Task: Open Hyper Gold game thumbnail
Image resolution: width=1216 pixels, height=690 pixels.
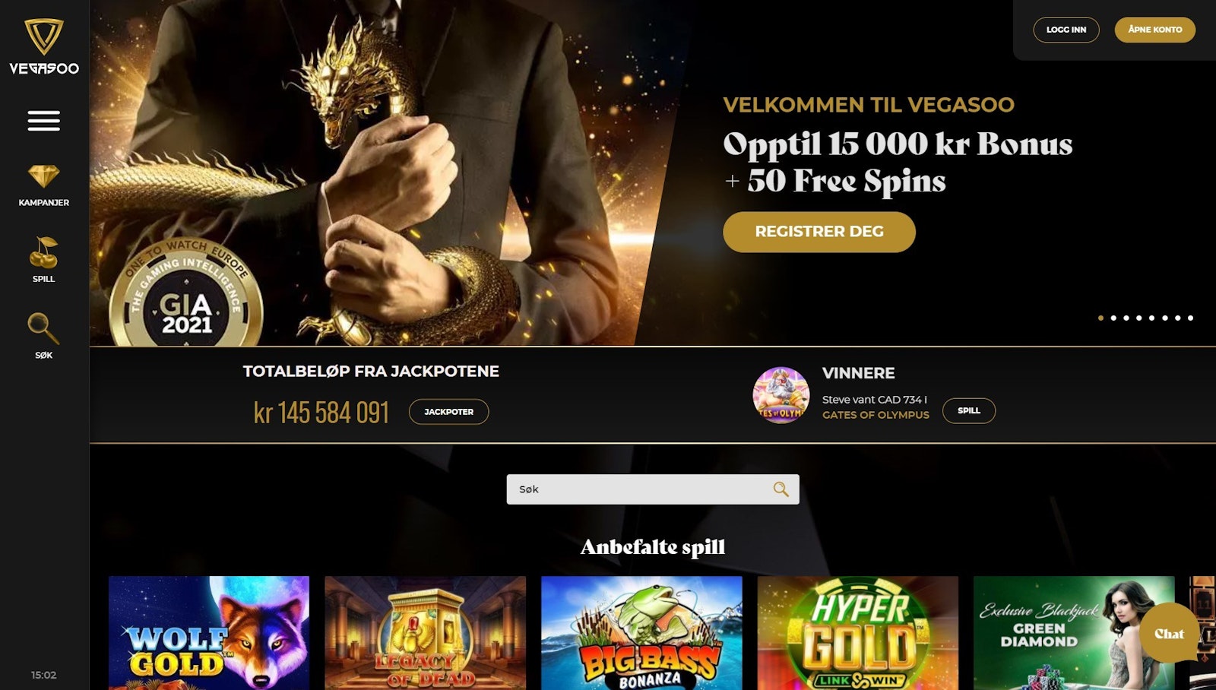Action: (858, 633)
